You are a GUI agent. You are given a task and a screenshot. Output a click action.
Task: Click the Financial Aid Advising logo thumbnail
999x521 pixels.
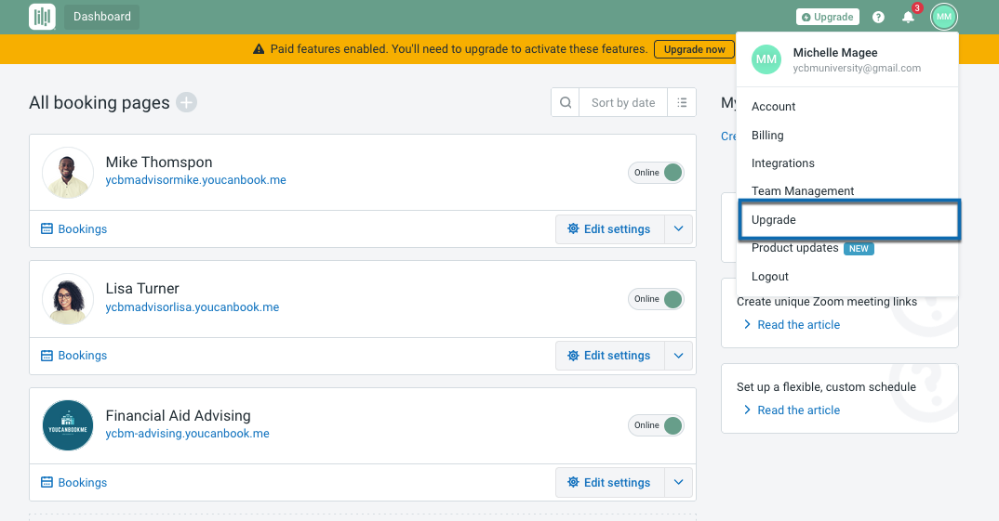pos(68,425)
